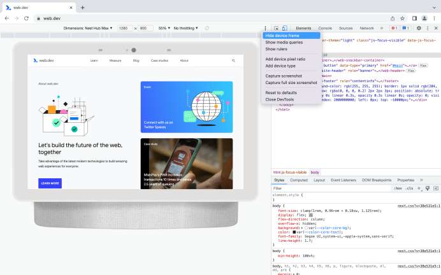
Task: Switch to the Console tab
Action: click(x=325, y=28)
